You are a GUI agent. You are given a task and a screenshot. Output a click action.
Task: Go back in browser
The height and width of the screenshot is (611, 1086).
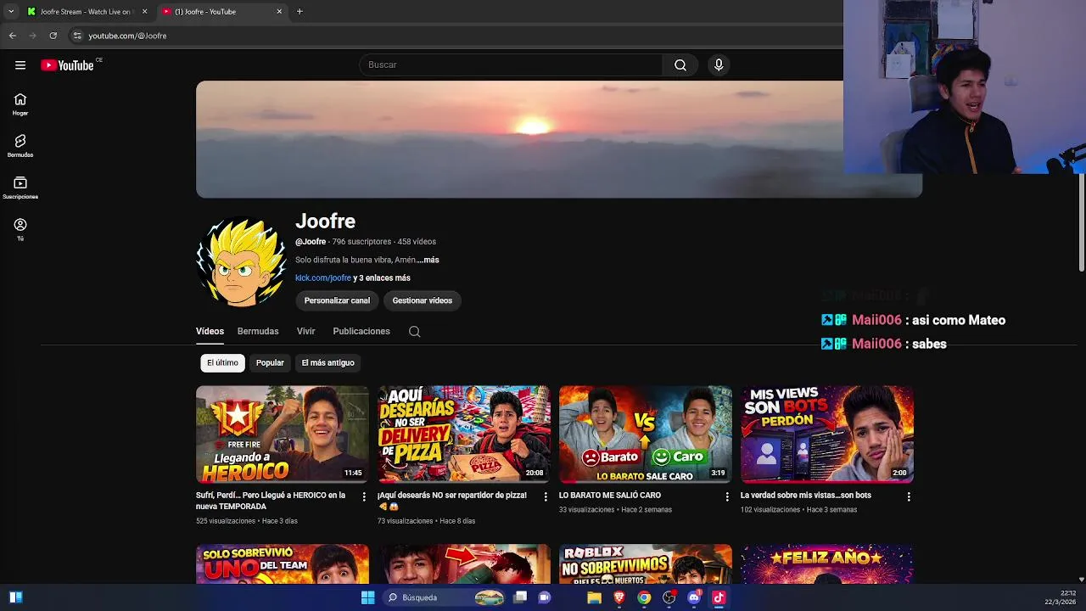[x=12, y=36]
